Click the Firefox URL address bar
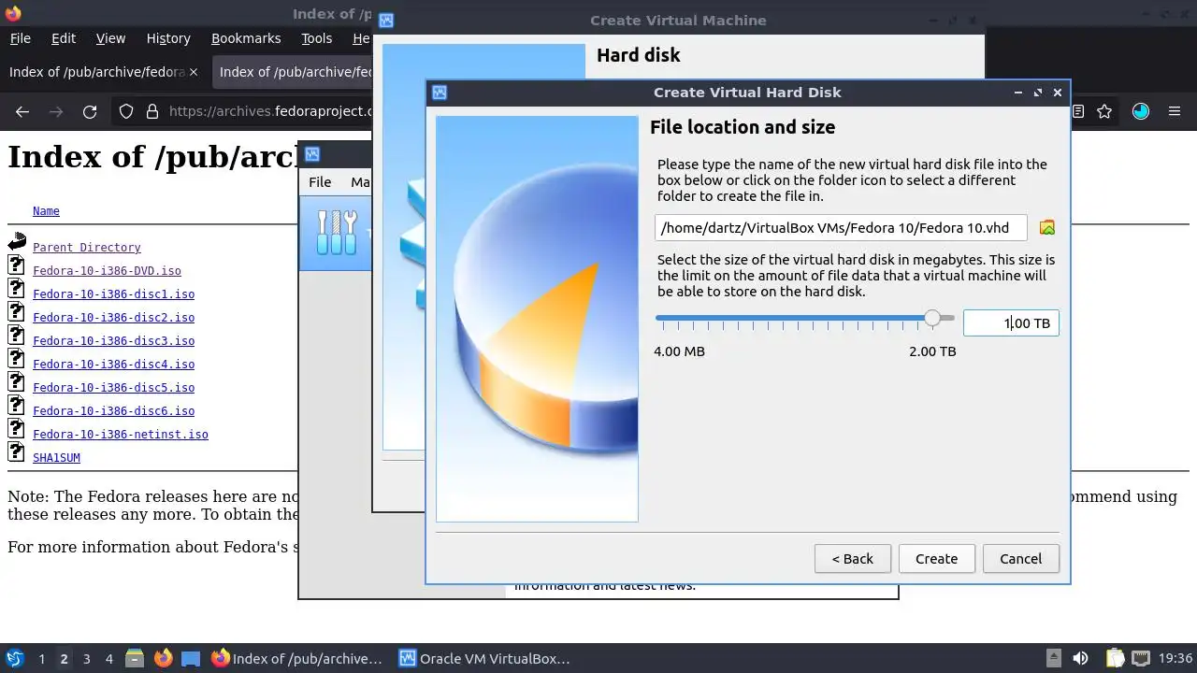The width and height of the screenshot is (1197, 673). tap(271, 111)
